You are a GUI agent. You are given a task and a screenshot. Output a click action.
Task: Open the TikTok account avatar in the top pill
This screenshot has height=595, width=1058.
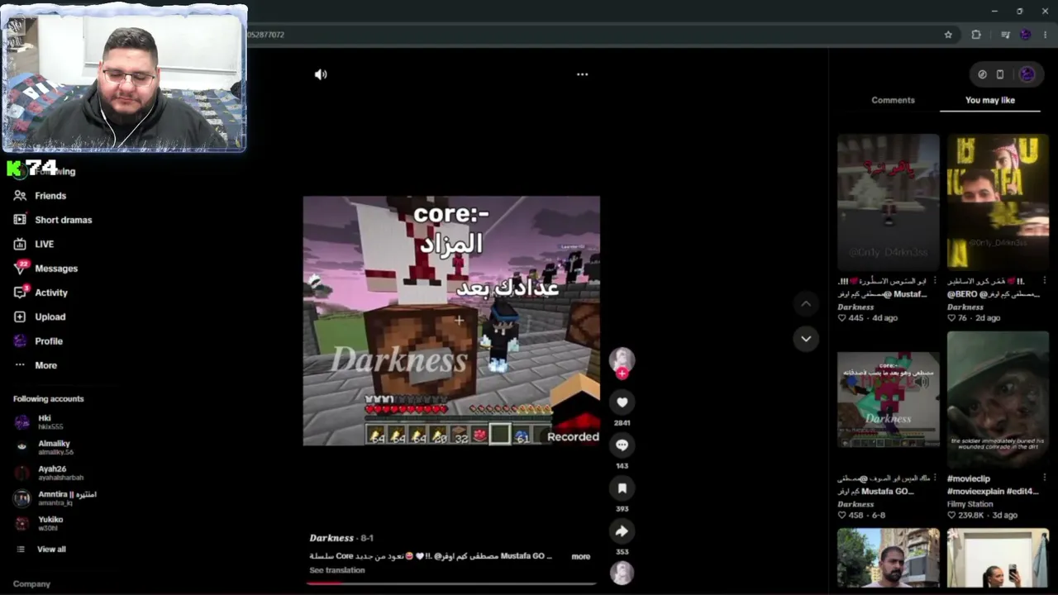[1027, 74]
